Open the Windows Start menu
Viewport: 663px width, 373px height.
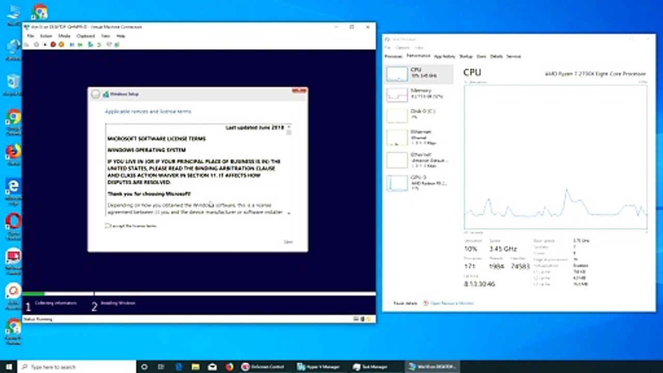coord(8,366)
